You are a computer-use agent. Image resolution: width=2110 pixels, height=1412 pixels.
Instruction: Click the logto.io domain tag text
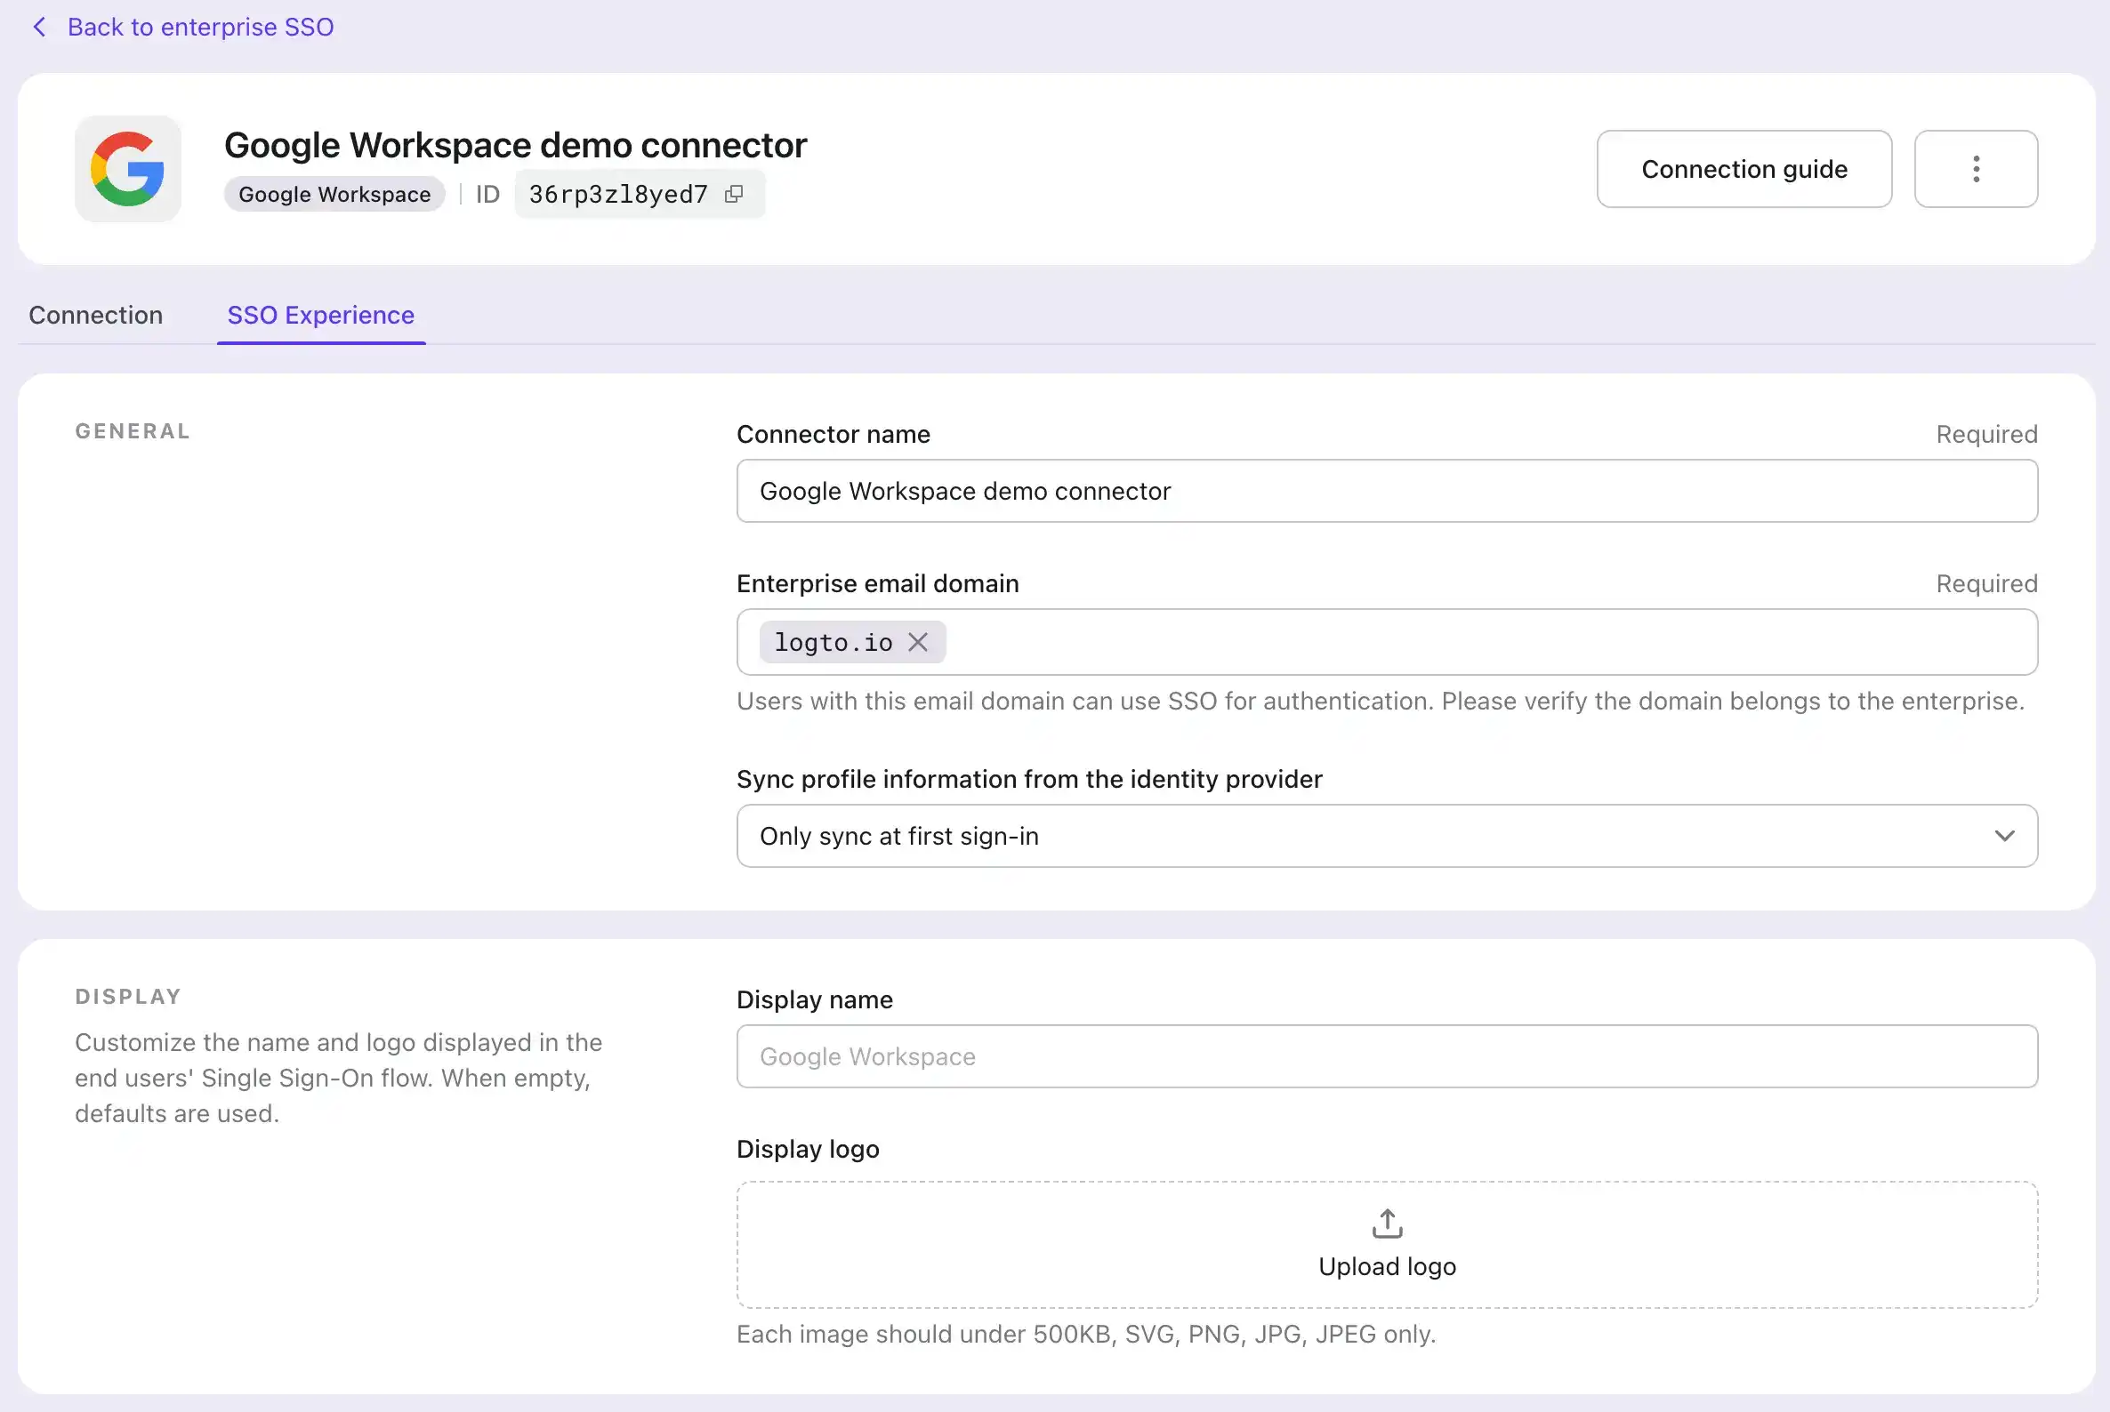pos(834,642)
